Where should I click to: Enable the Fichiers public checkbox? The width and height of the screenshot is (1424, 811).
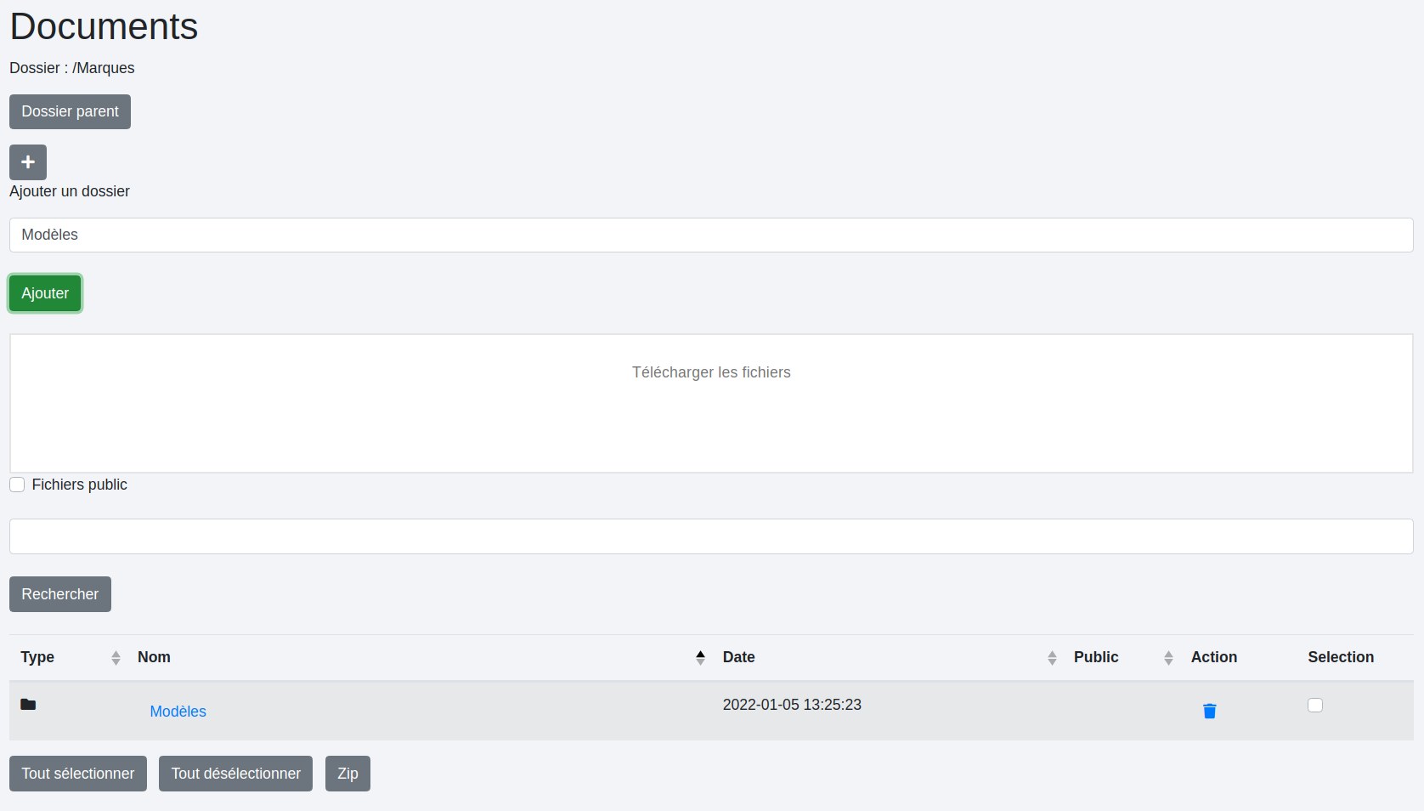tap(17, 485)
